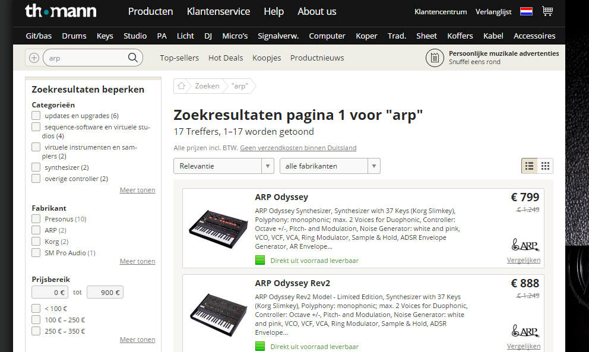This screenshot has height=352, width=589.
Task: Show more price ranges via Meer tonen
Action: point(138,340)
